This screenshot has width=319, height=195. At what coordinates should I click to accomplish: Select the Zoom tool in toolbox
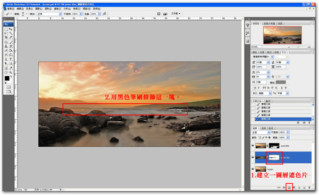pos(11,73)
